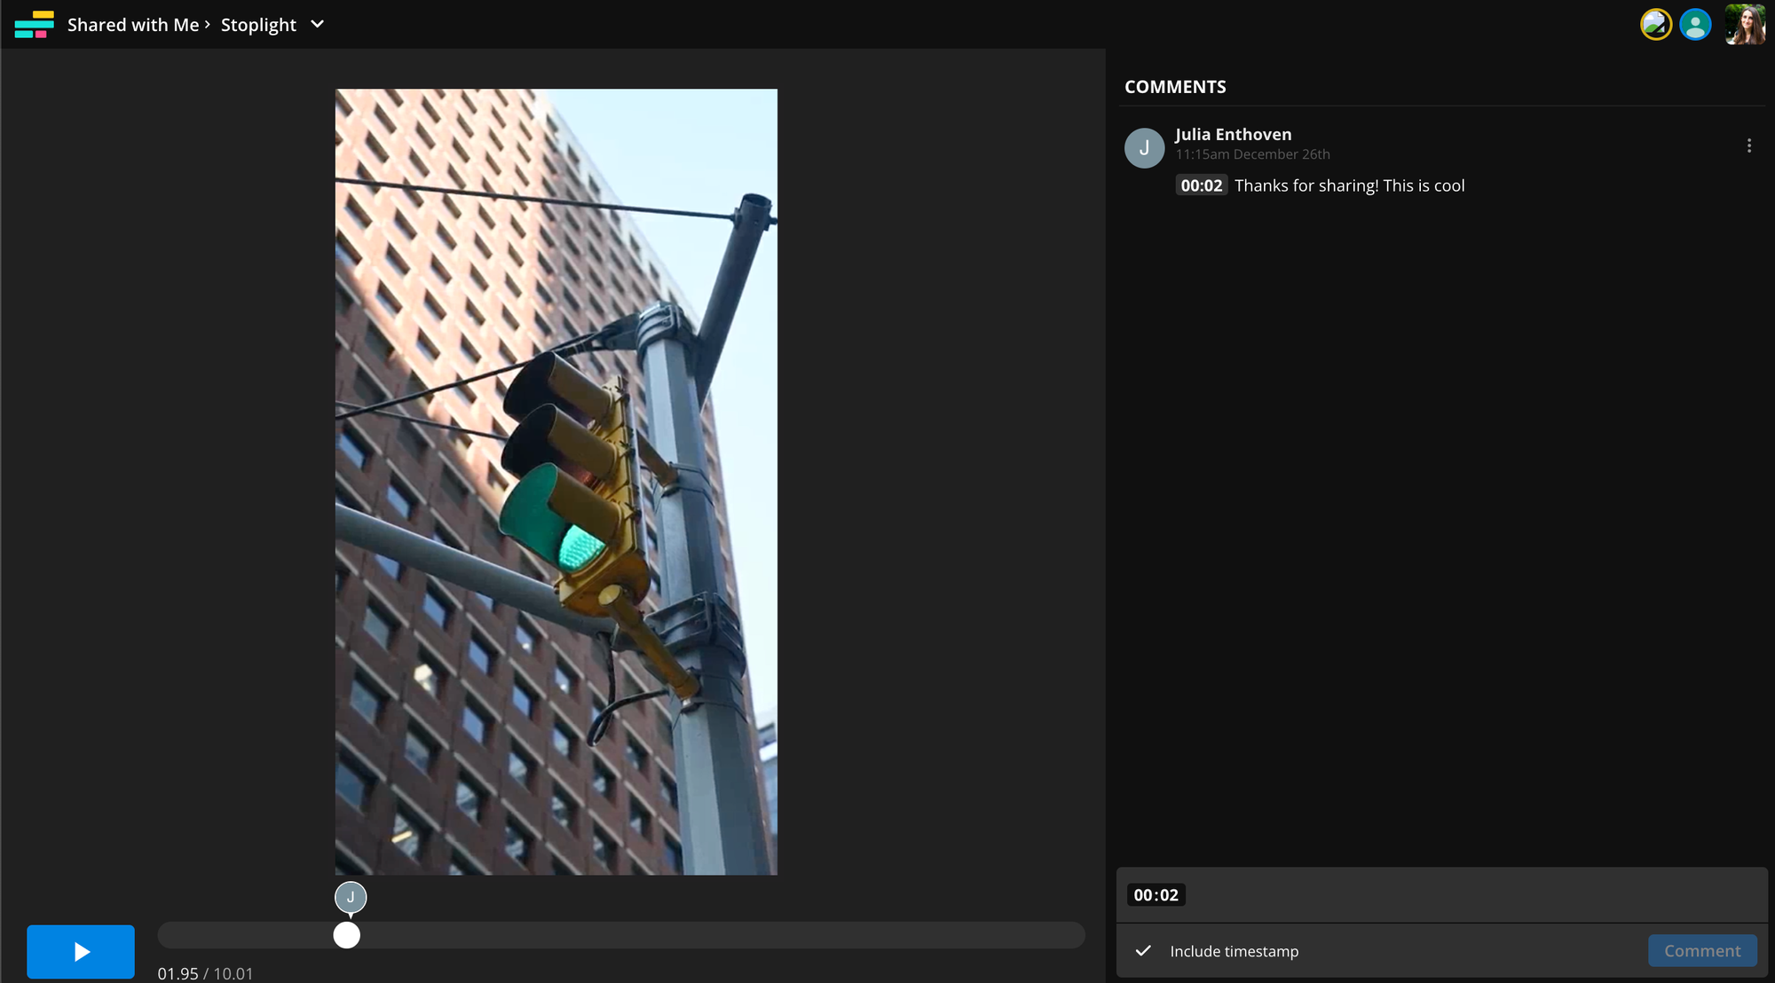Click the Kapwing logo icon
The width and height of the screenshot is (1775, 983).
pos(34,24)
